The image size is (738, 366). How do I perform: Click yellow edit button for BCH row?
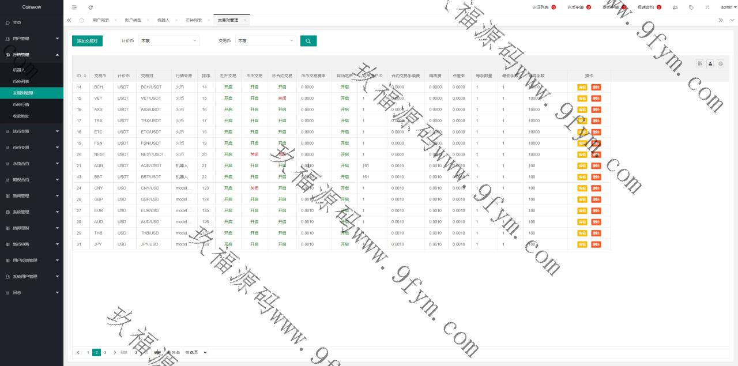[x=582, y=87]
